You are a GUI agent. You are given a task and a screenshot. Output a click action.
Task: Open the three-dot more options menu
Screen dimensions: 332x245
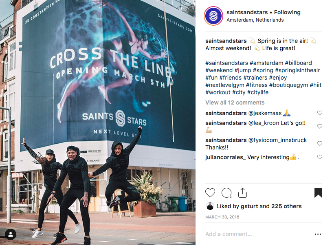tap(318, 234)
